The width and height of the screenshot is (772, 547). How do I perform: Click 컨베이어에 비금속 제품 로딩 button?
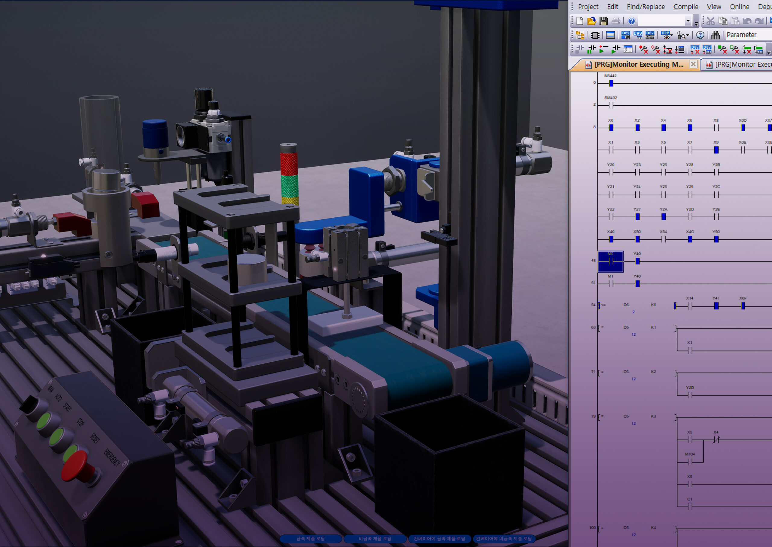point(504,539)
